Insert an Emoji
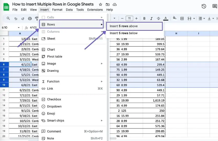The height and width of the screenshot is (141, 218). pyautogui.click(x=72, y=114)
